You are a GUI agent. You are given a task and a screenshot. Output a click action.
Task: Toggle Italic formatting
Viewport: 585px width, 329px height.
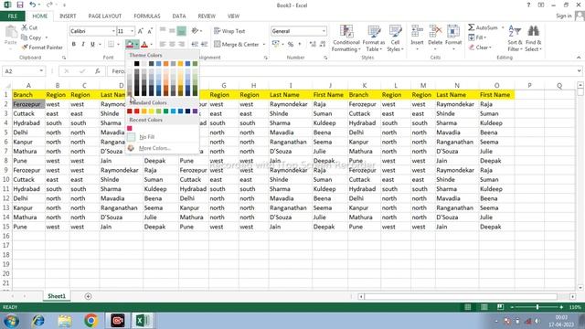(x=83, y=45)
